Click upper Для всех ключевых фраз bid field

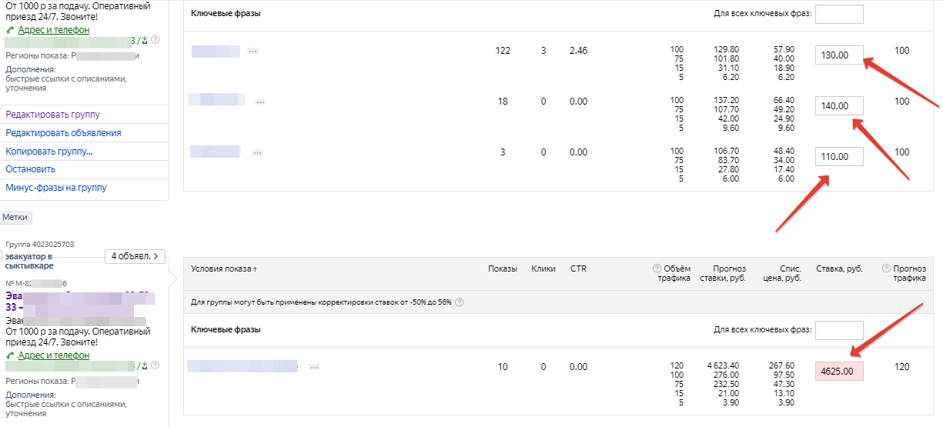click(839, 15)
